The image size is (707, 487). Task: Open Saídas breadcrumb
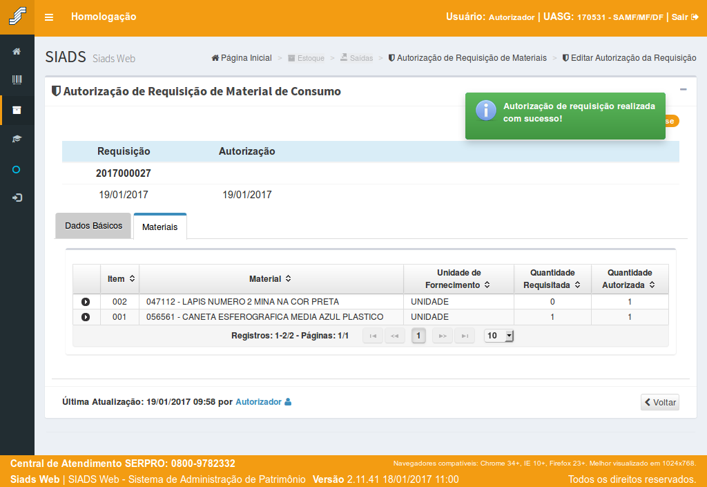click(x=357, y=58)
